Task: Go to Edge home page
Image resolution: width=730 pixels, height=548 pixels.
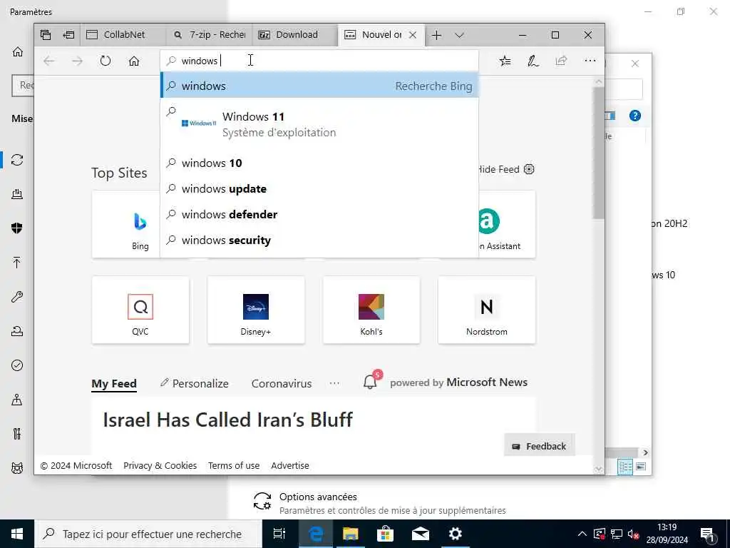Action: coord(134,61)
